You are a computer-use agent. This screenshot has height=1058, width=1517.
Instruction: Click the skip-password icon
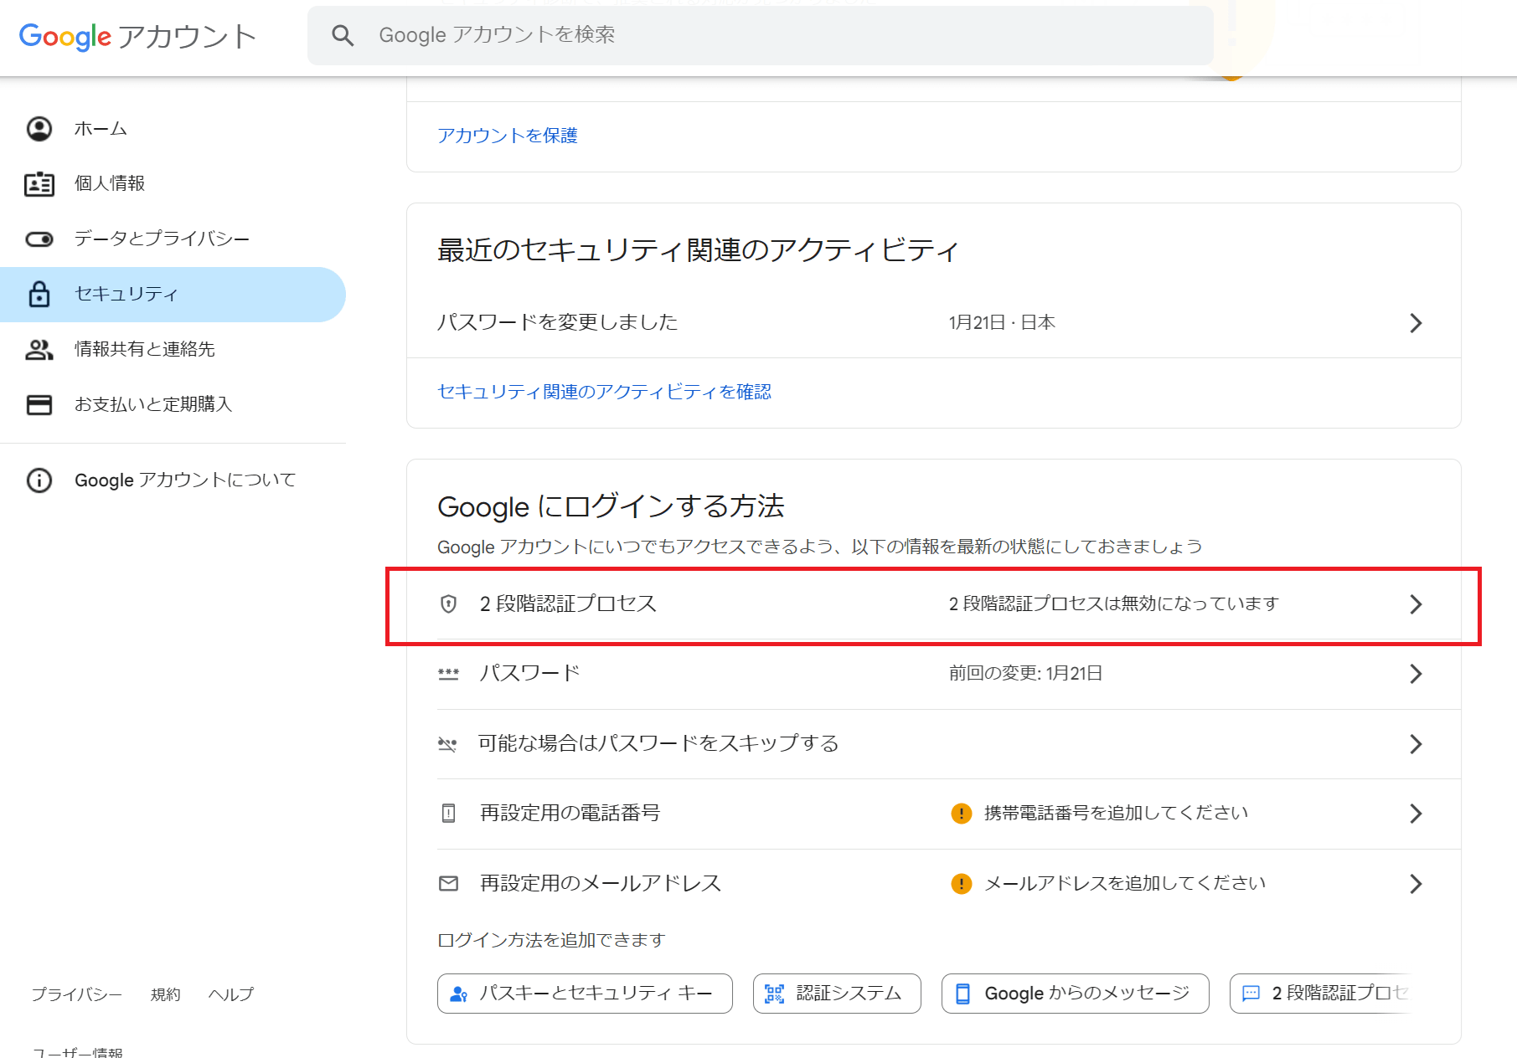448,743
